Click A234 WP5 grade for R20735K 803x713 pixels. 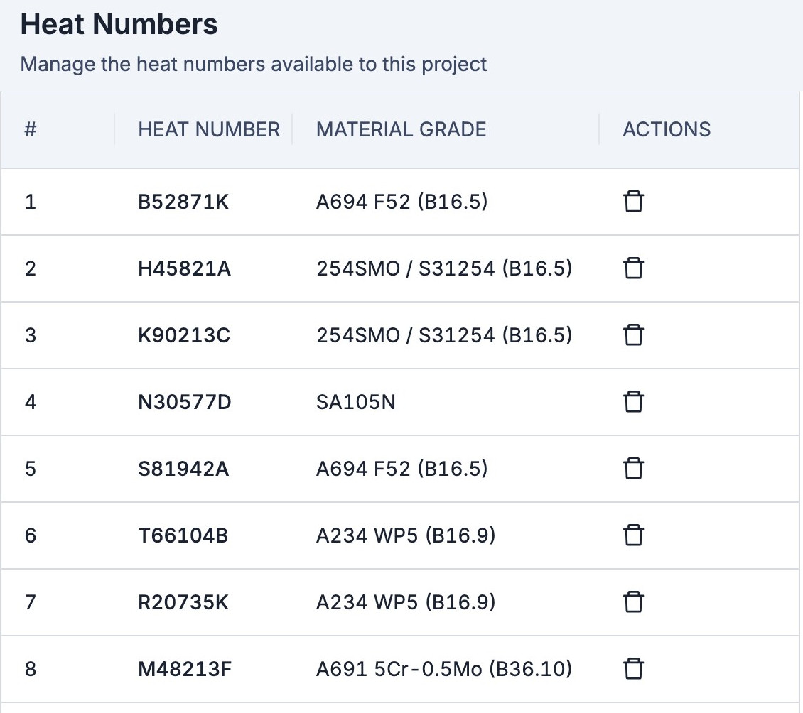pos(406,602)
